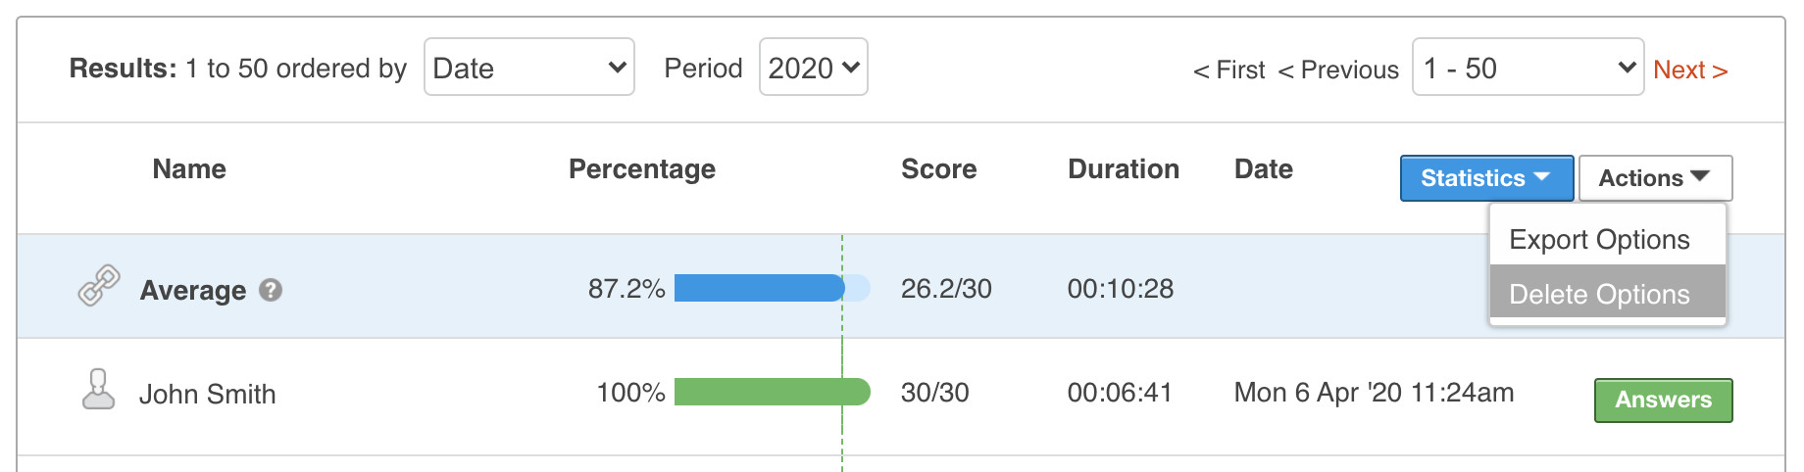The image size is (1804, 472).
Task: Select Export Options from the menu
Action: click(1599, 240)
